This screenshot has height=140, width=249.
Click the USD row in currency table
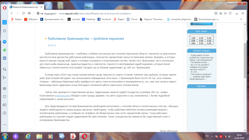coord(202,38)
